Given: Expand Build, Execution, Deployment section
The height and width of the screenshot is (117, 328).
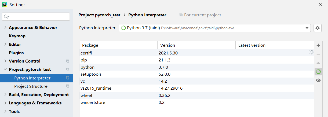Looking at the screenshot, I should pos(5,95).
